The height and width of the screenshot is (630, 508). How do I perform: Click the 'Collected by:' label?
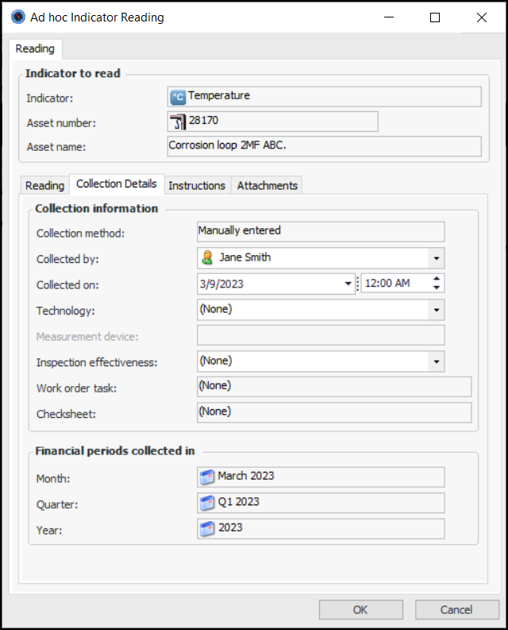click(67, 260)
